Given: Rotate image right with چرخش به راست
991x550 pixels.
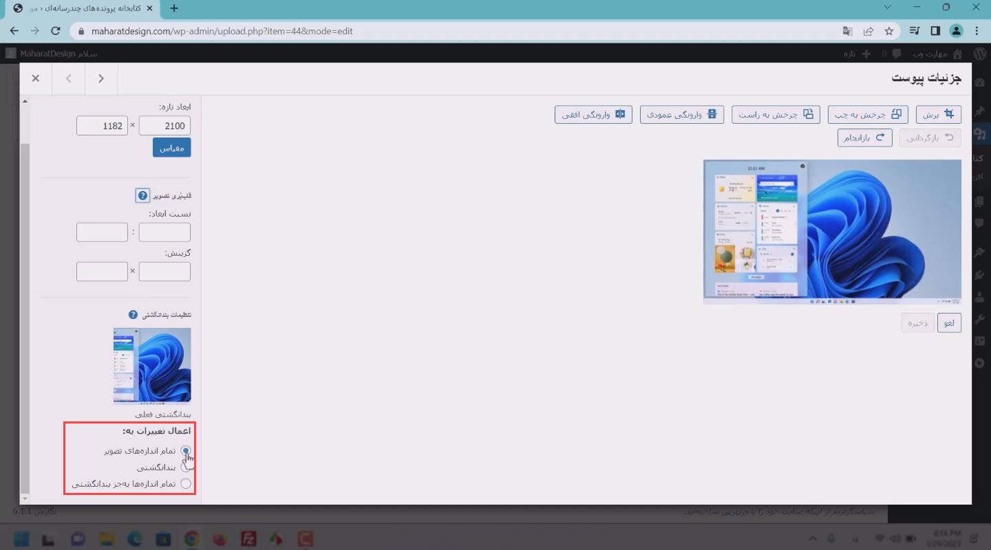Looking at the screenshot, I should [776, 114].
